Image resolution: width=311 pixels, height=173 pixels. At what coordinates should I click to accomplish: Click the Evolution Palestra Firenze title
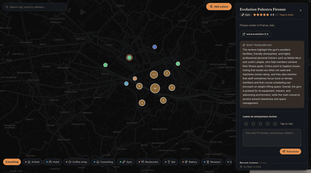coord(263,9)
